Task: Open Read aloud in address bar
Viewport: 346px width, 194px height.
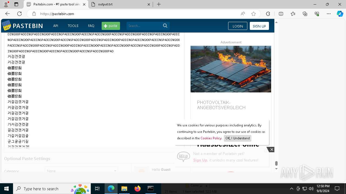Action: point(243,14)
